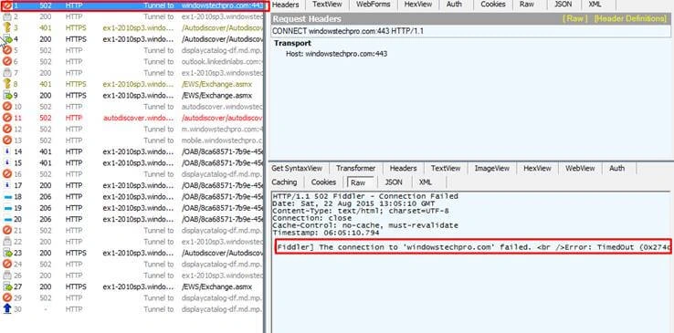Switch to request TextView tab

coord(327,5)
